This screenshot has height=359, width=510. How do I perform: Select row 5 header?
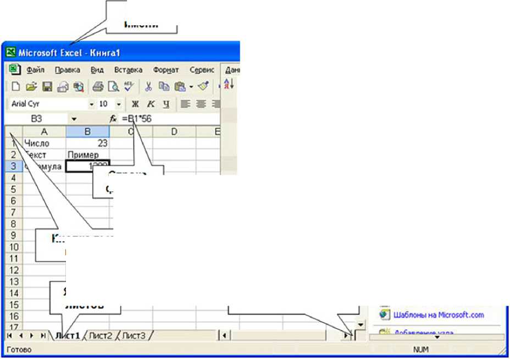(14, 190)
